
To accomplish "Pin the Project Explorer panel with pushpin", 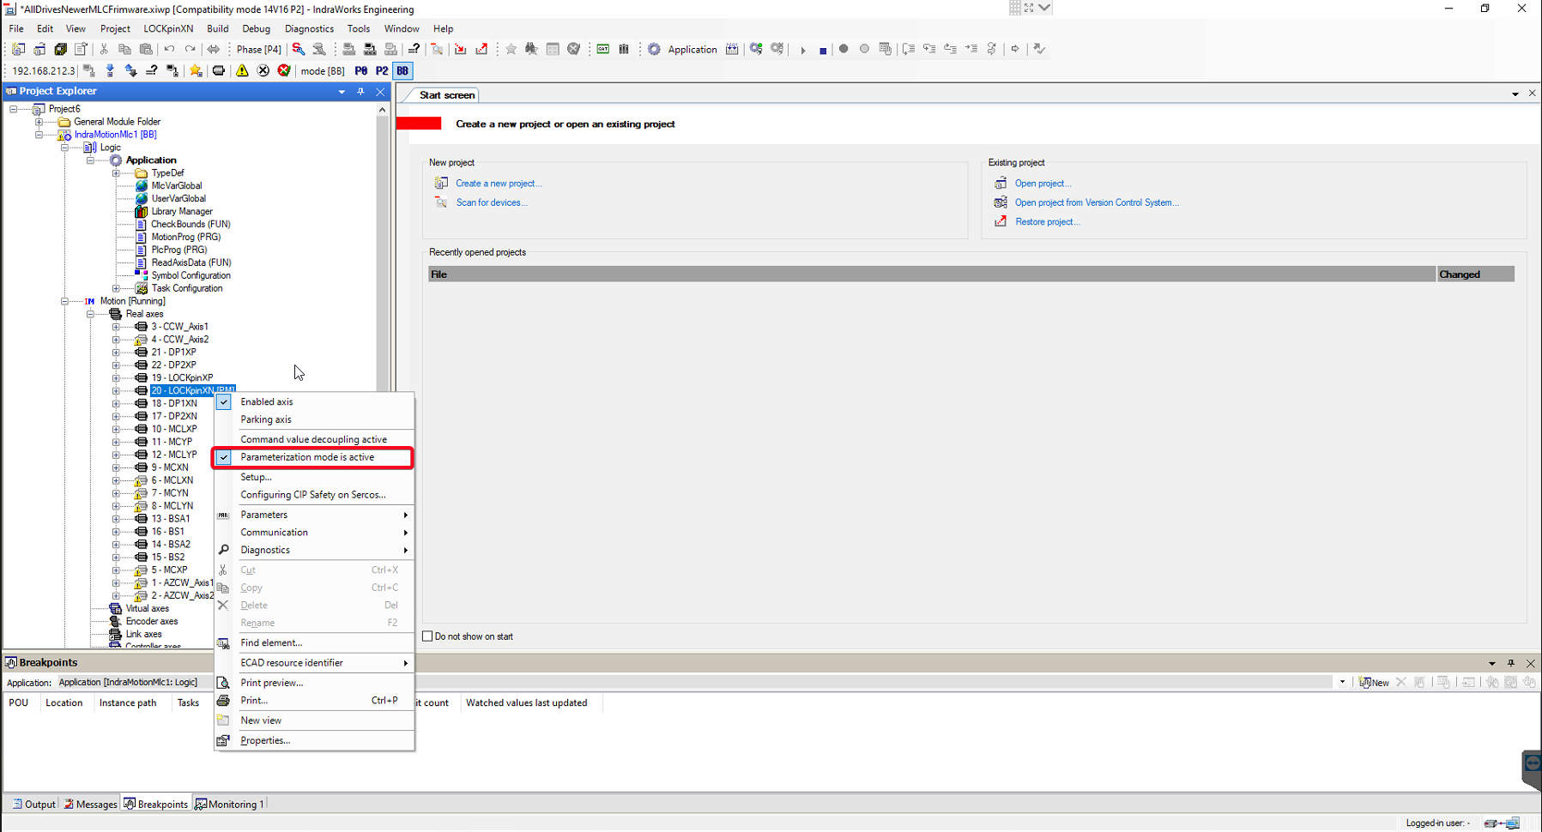I will point(360,91).
